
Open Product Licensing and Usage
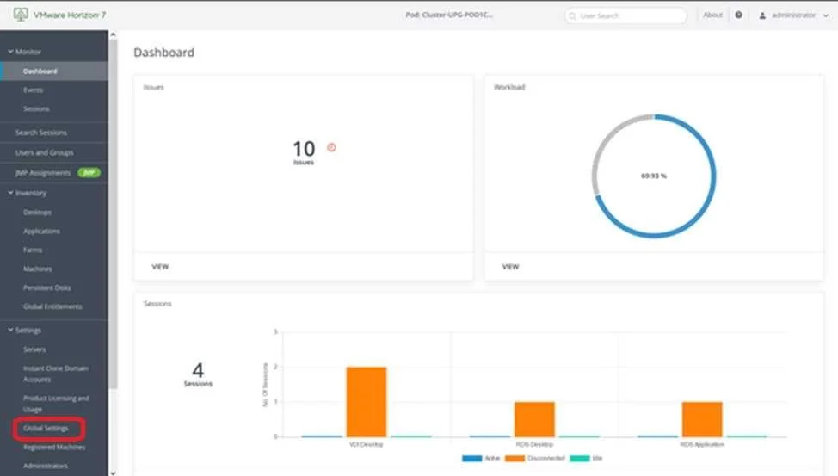[x=54, y=404]
